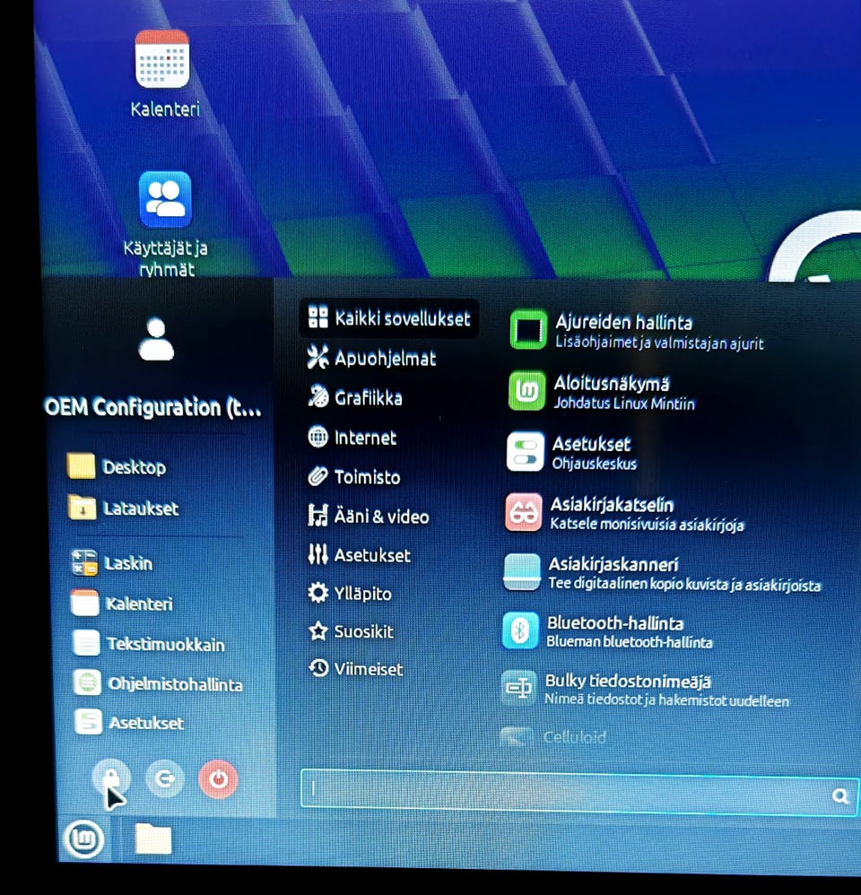Open file manager from the panel
Image resolution: width=861 pixels, height=895 pixels.
tap(153, 839)
